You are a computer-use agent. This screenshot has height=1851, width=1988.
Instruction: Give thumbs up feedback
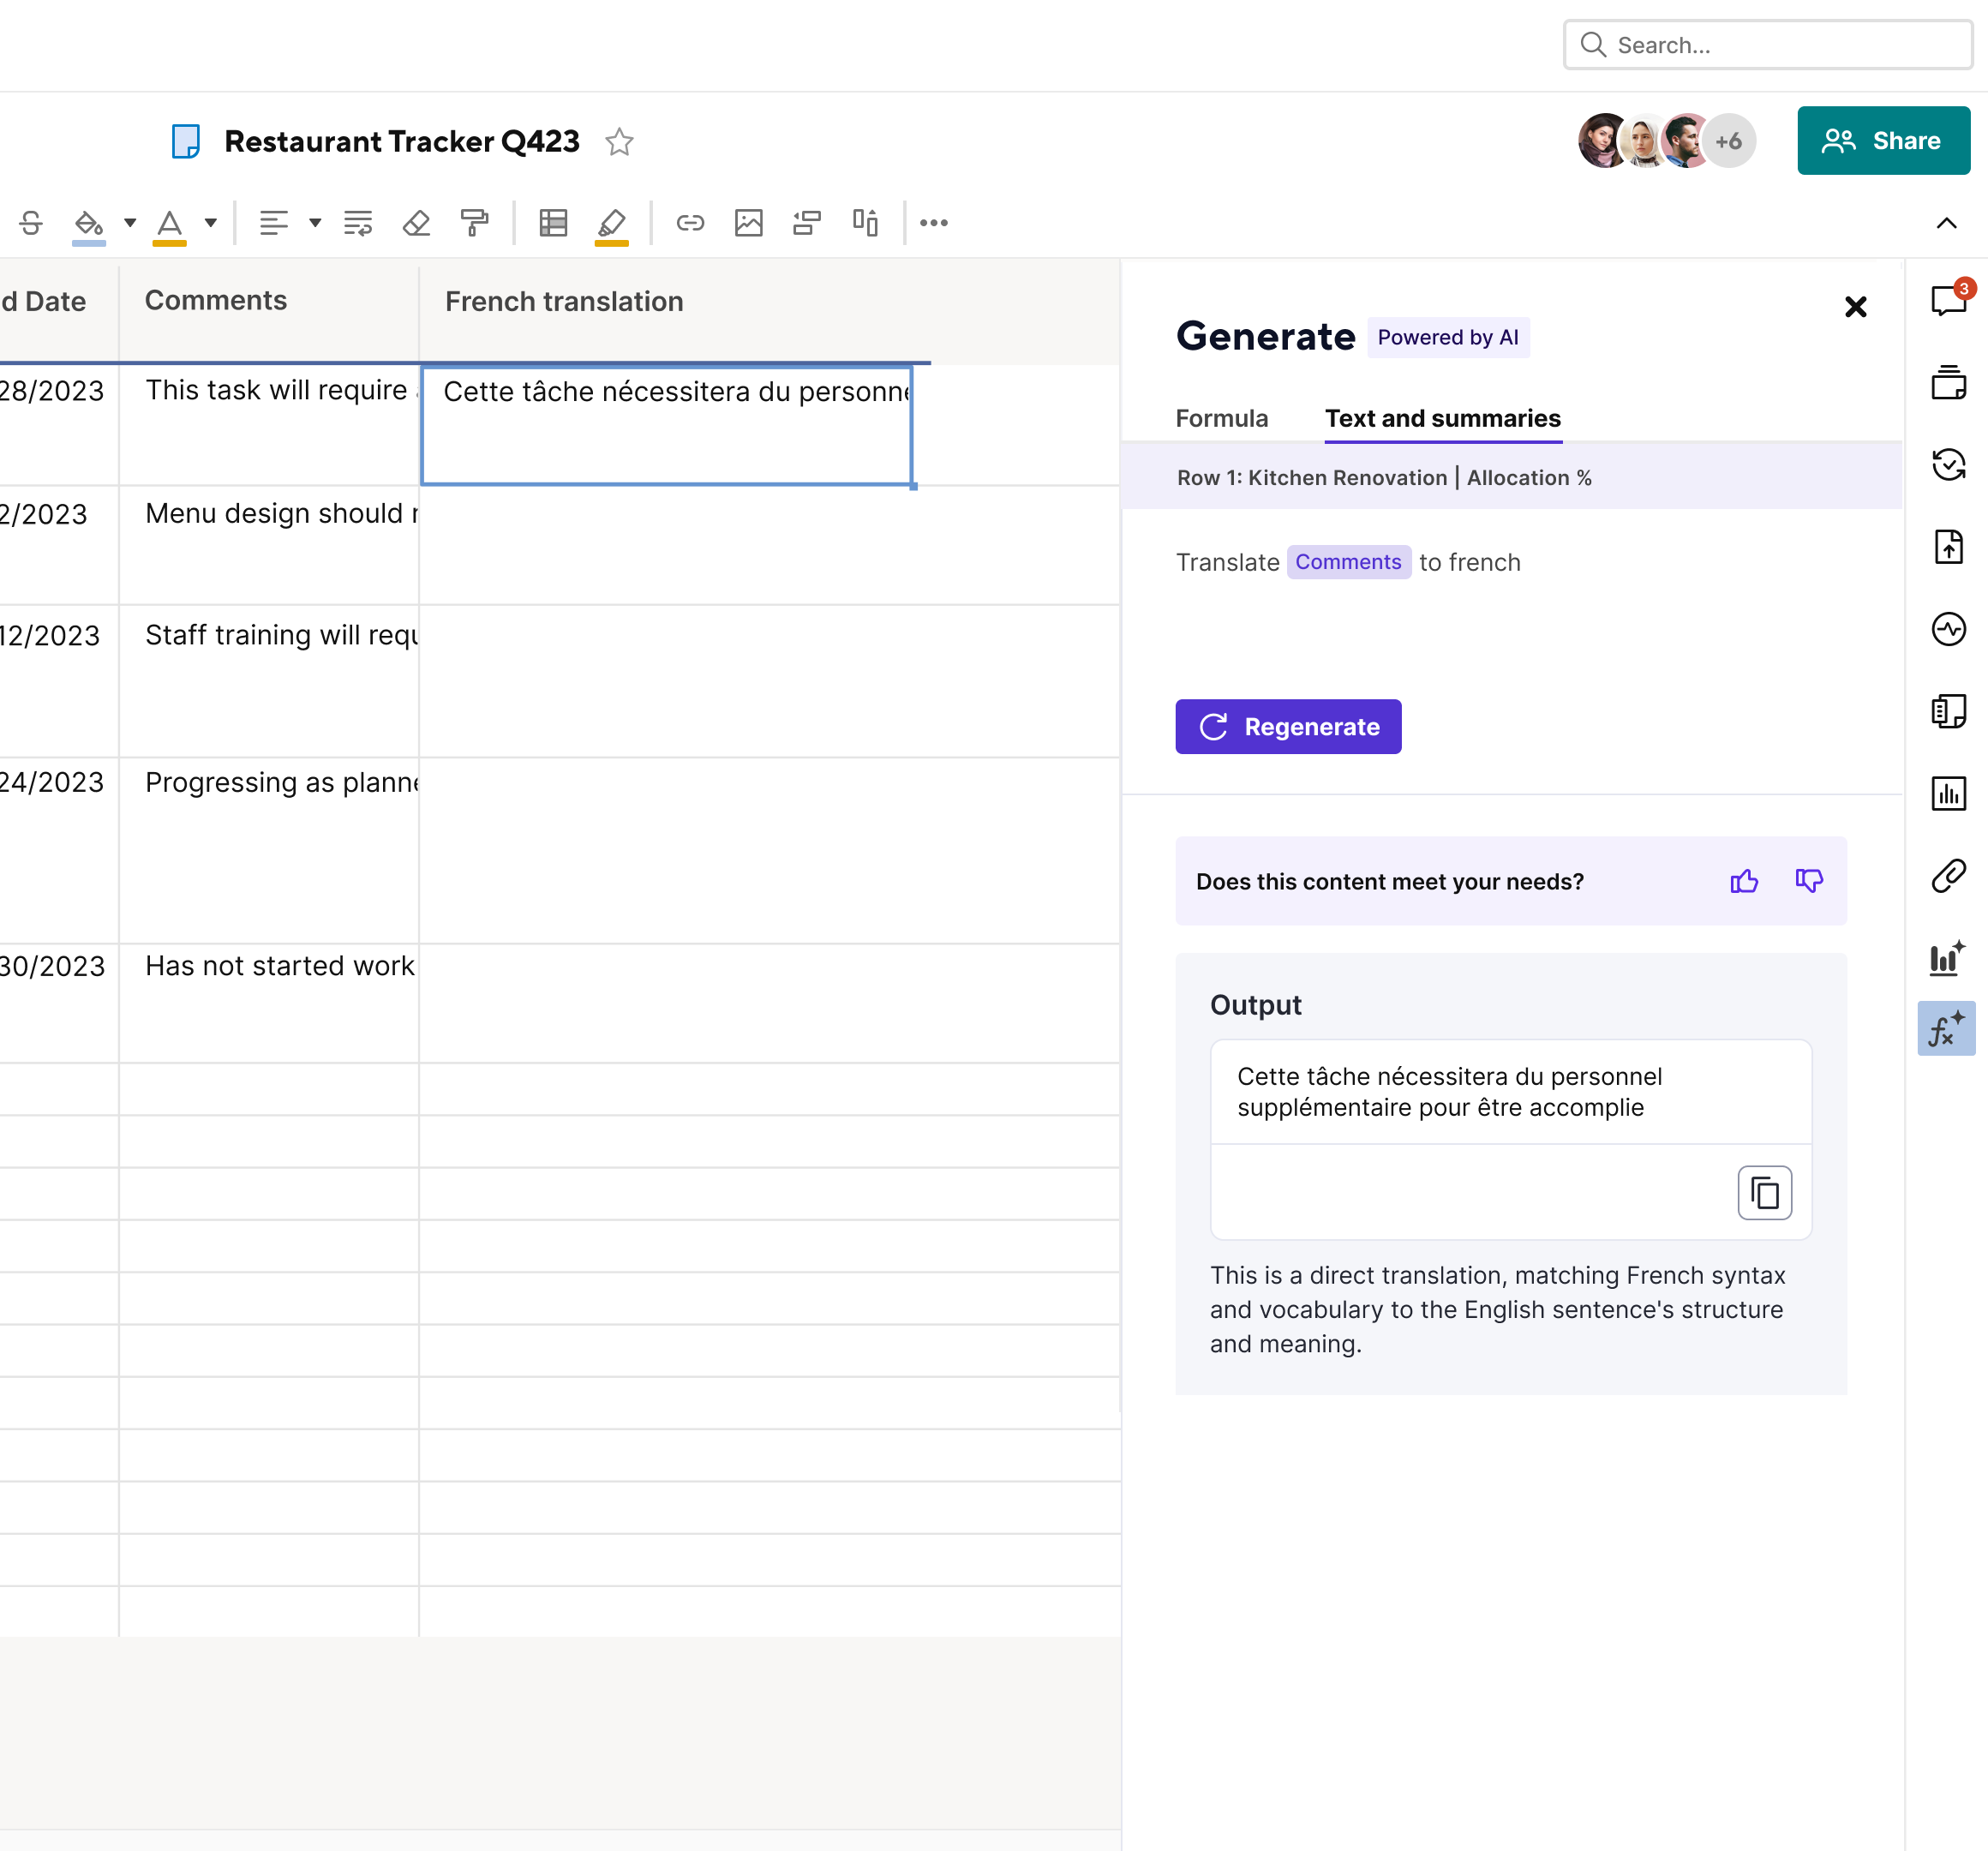click(x=1743, y=881)
